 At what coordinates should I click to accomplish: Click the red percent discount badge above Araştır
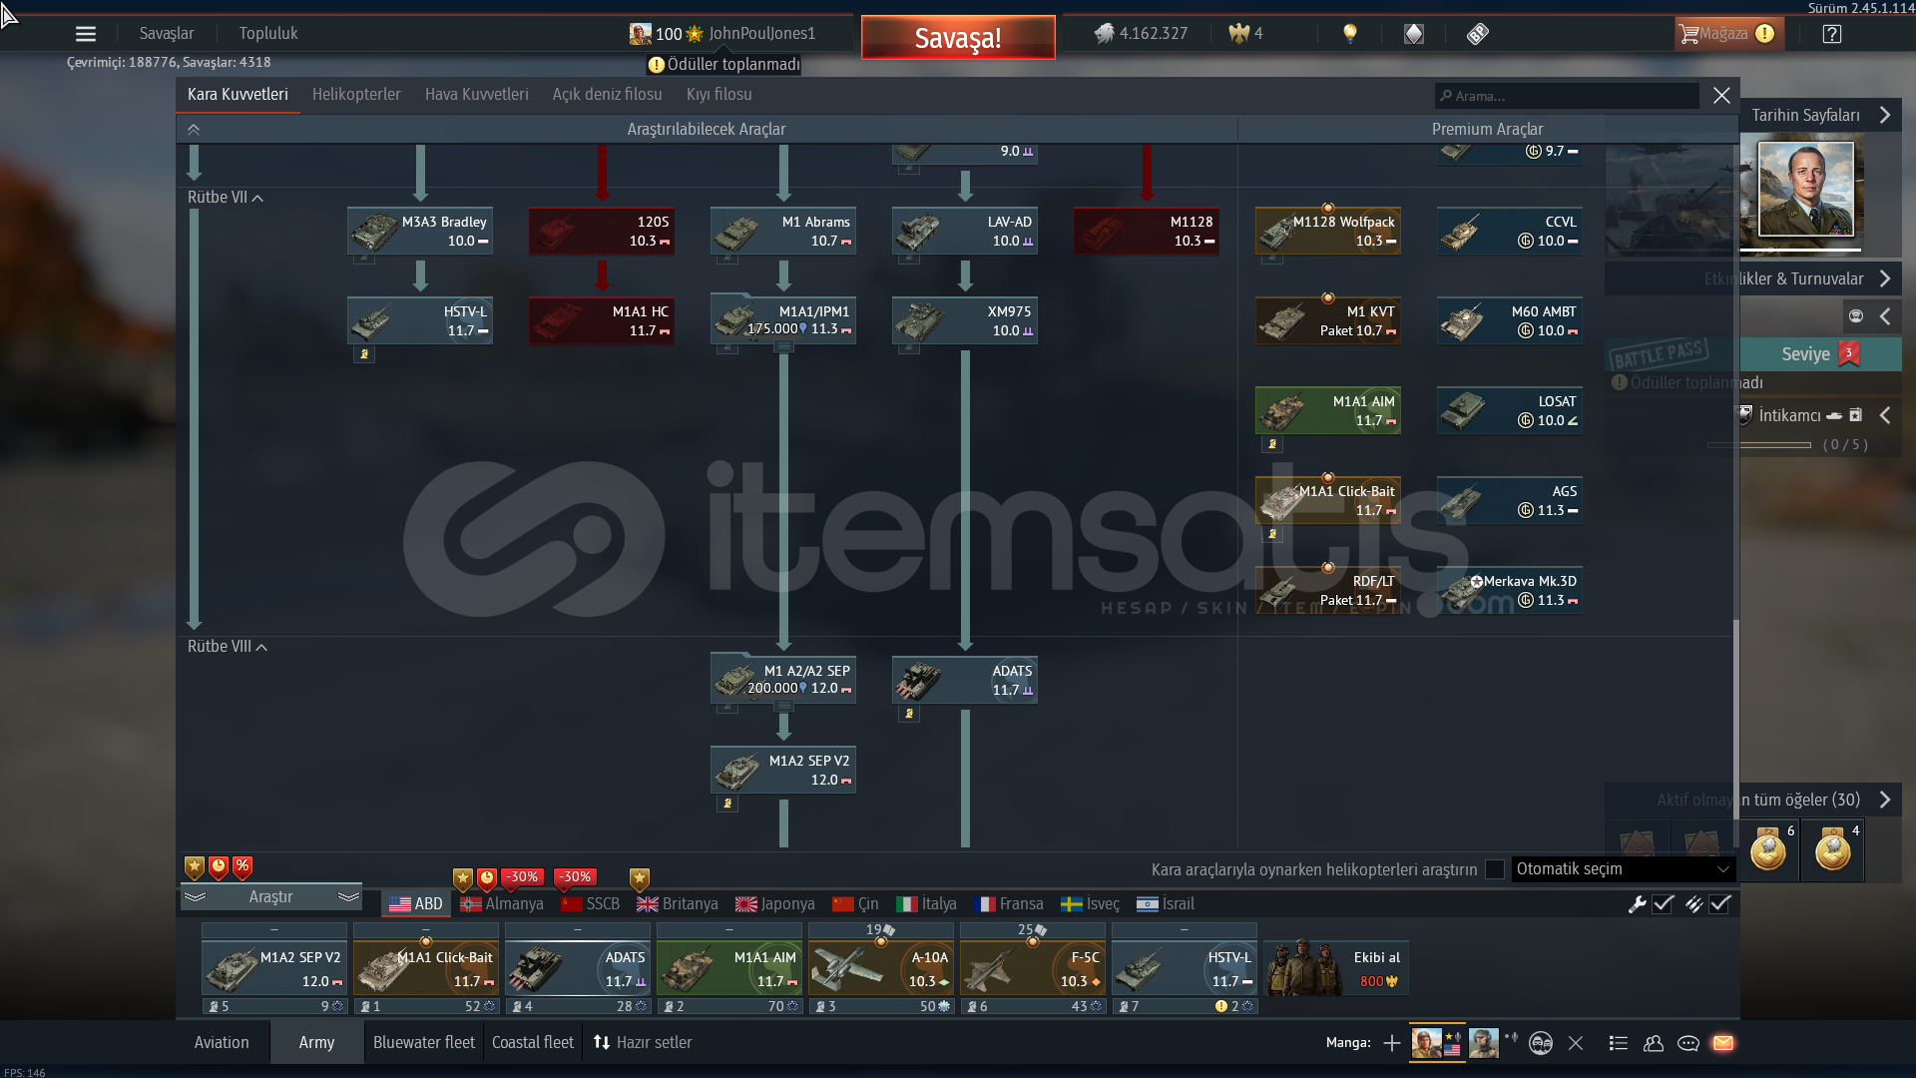click(242, 867)
